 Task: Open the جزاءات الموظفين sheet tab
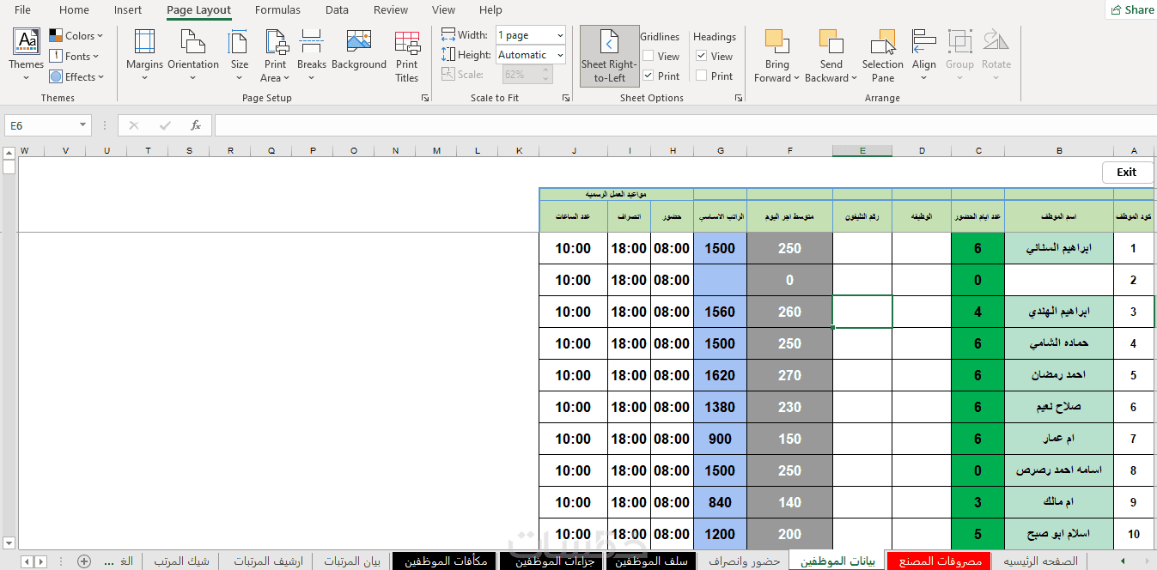coord(553,561)
